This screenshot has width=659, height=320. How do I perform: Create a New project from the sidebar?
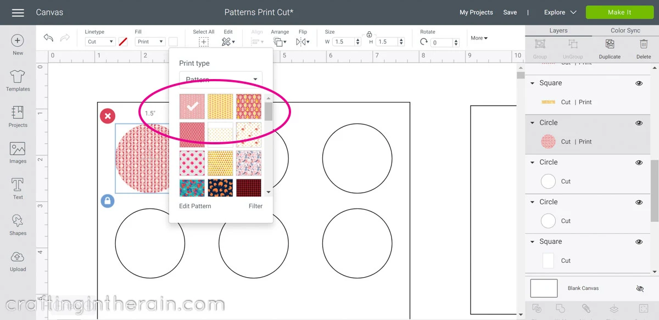(x=18, y=44)
